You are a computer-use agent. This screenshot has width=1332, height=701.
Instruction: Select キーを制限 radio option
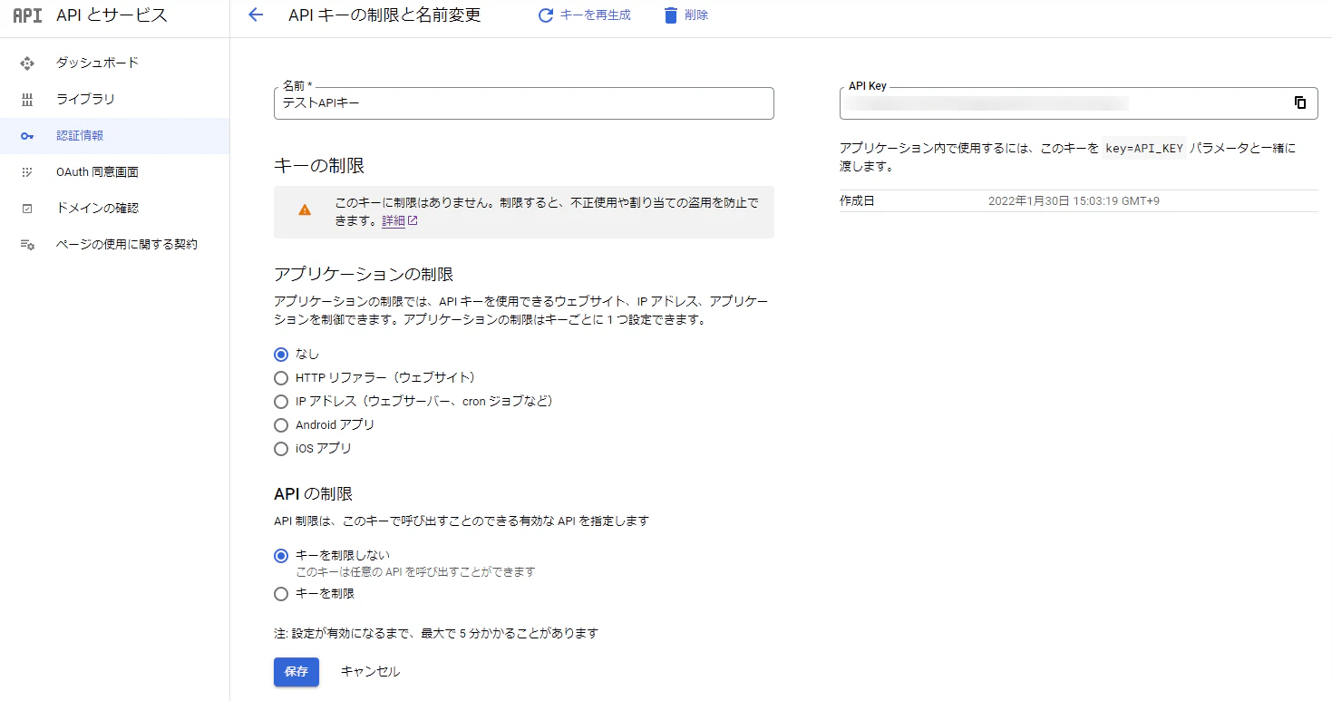(281, 594)
